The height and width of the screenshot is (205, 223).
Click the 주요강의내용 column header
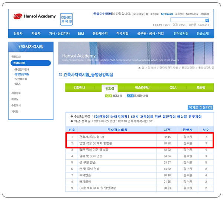[x=117, y=130]
